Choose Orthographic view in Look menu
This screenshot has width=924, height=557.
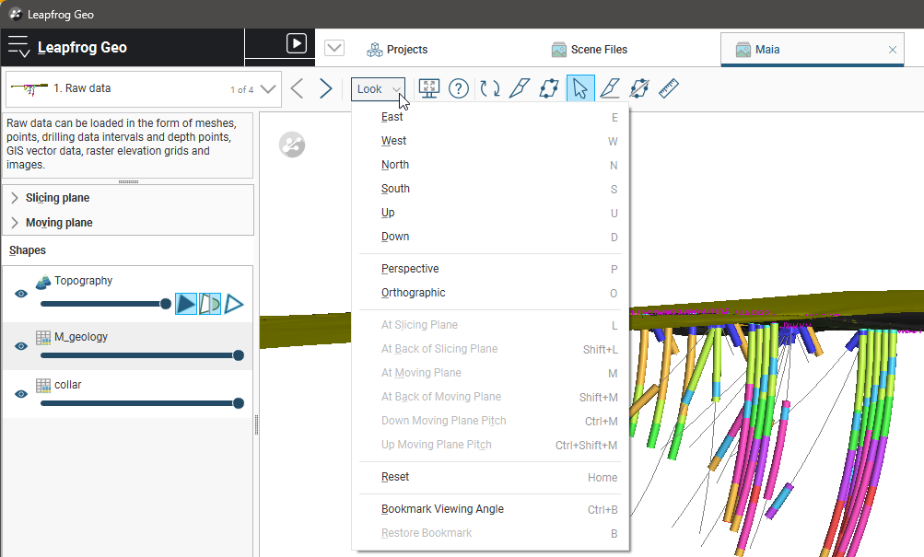click(x=413, y=293)
